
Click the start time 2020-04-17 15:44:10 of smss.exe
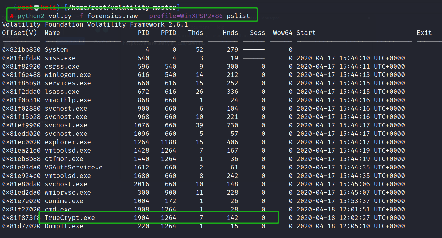pyautogui.click(x=351, y=58)
